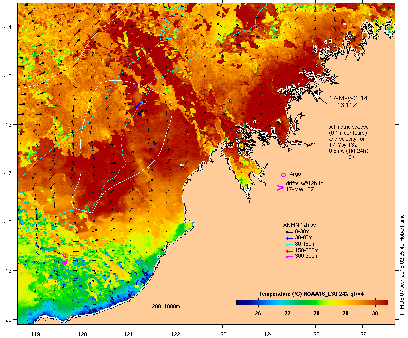Click the -19 latitude axis label
408x338 pixels.
click(7, 271)
